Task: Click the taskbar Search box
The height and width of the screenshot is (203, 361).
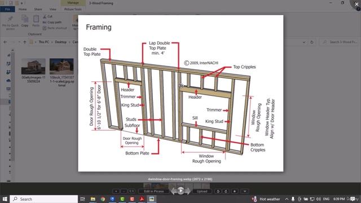Action: (44, 199)
